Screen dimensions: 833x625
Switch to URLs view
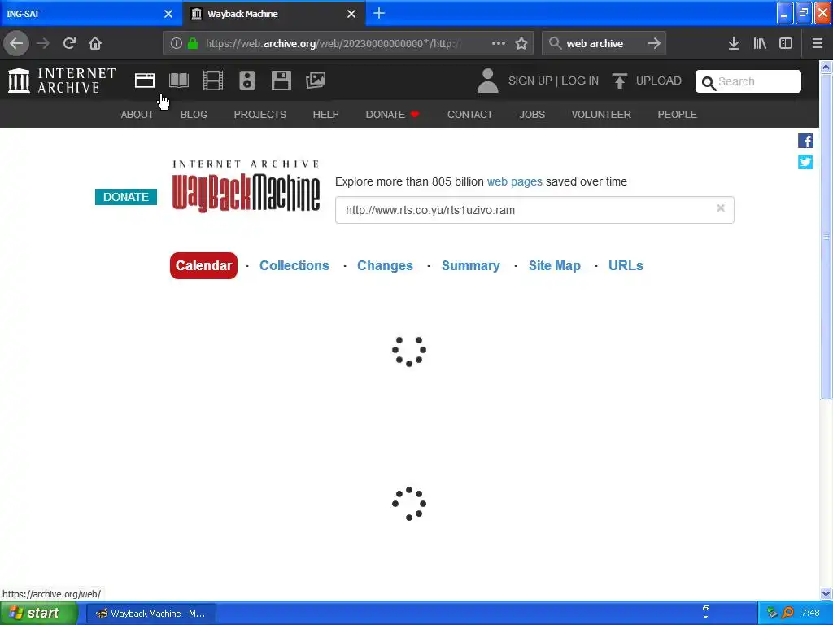pos(626,266)
